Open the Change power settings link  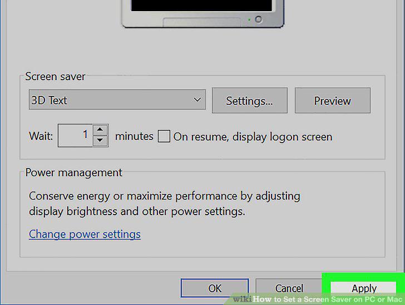[85, 234]
